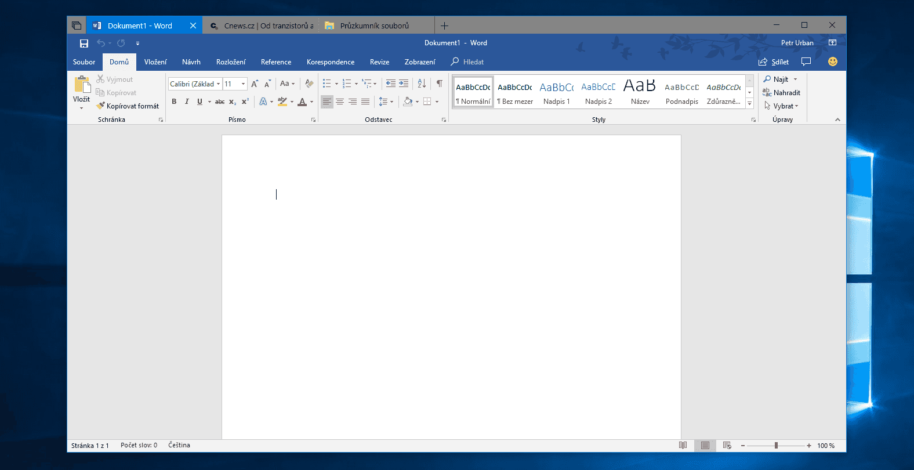Toggle Bold formatting
The height and width of the screenshot is (470, 914).
(174, 102)
